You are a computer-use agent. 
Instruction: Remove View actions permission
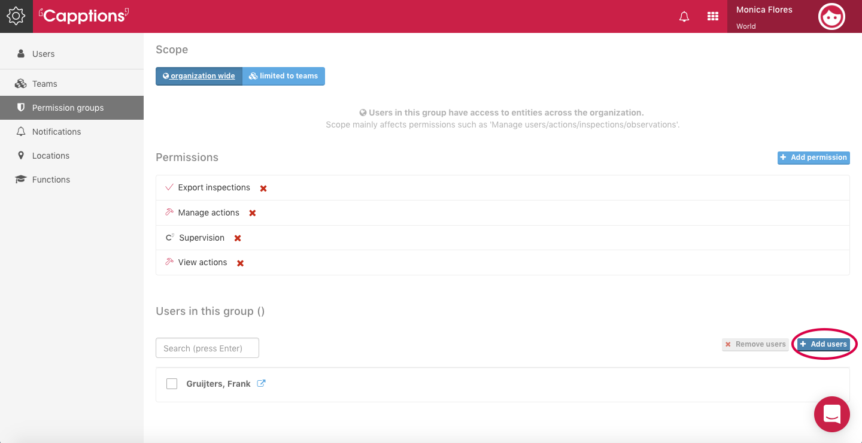(x=240, y=263)
